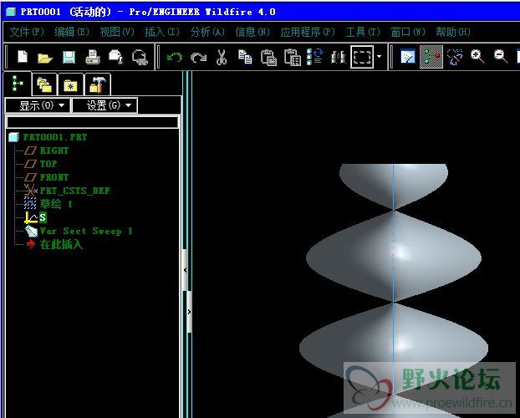Switch to Folder Browser navigator tab

(45, 85)
